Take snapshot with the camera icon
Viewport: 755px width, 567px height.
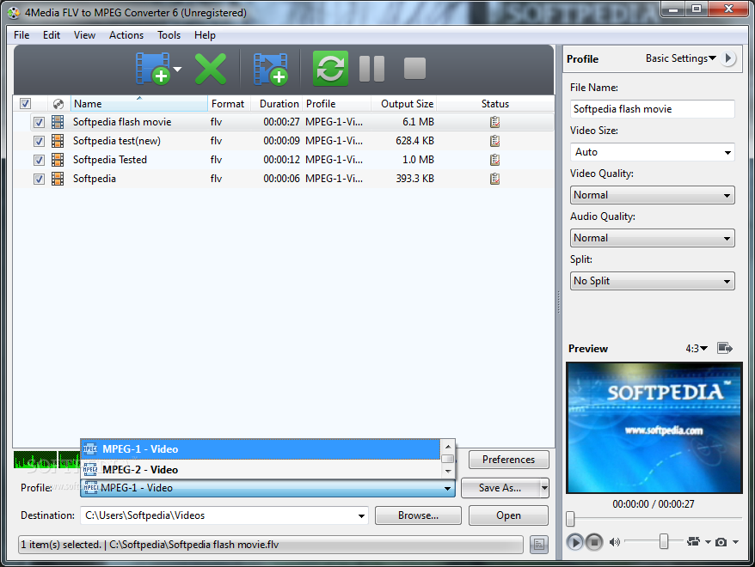721,542
